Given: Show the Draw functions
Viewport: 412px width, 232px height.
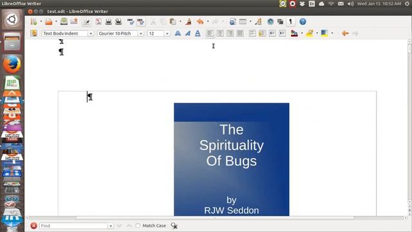Looking at the screenshot, I should tap(259, 21).
